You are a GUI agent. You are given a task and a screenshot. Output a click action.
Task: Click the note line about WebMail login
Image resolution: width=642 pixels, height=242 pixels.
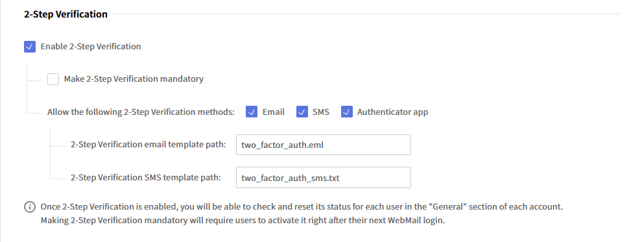[x=243, y=221]
